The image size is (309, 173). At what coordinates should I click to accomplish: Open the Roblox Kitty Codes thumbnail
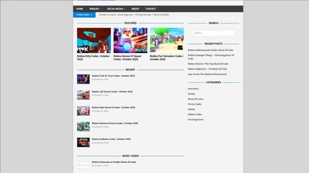pyautogui.click(x=94, y=40)
